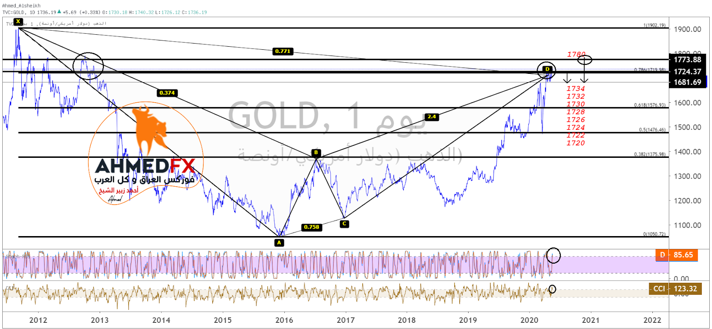Screen dimensions: 712x329
Task: Click the red 1780 target text
Action: [576, 55]
